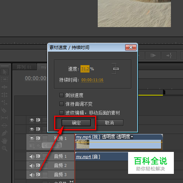Select the Pen tool

[x=4, y=133]
